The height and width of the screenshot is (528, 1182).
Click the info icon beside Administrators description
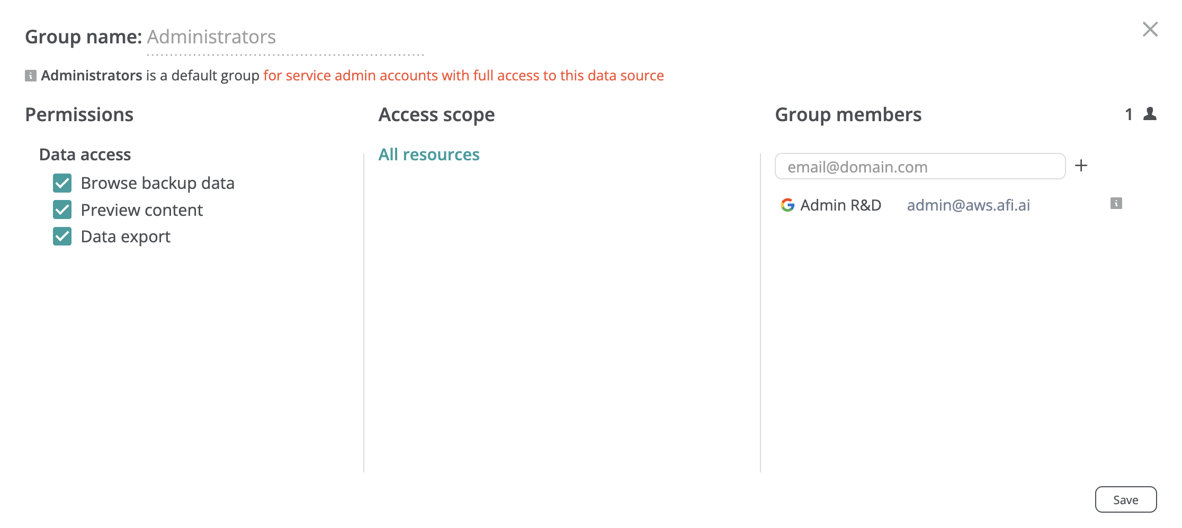pyautogui.click(x=31, y=76)
